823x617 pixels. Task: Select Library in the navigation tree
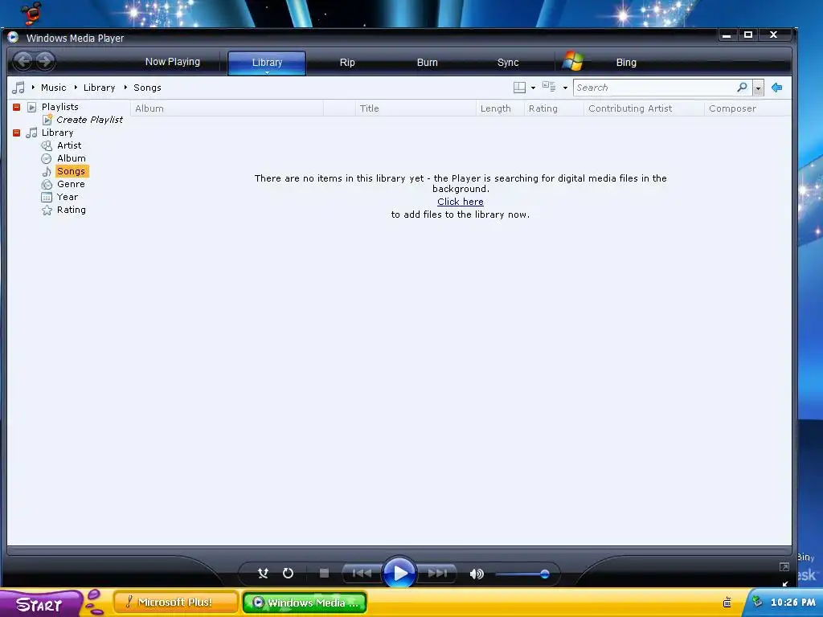pos(57,133)
